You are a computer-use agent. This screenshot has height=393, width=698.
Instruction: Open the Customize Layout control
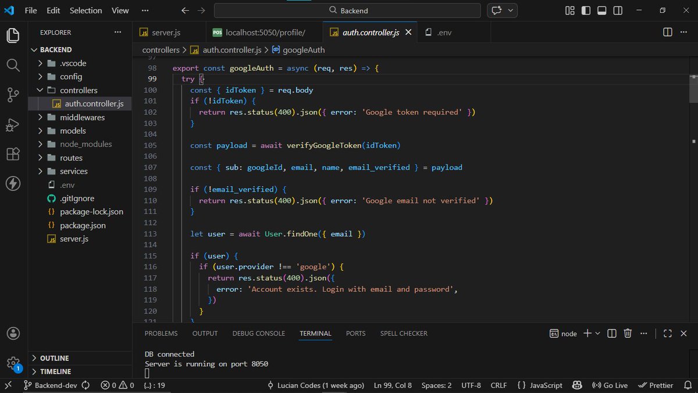click(x=569, y=10)
